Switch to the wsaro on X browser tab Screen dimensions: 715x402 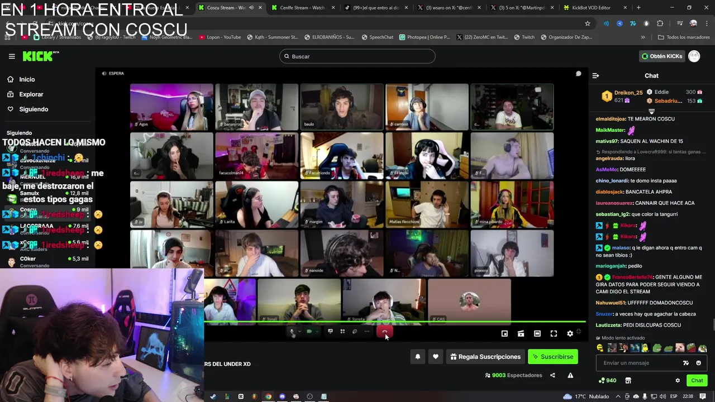449,8
